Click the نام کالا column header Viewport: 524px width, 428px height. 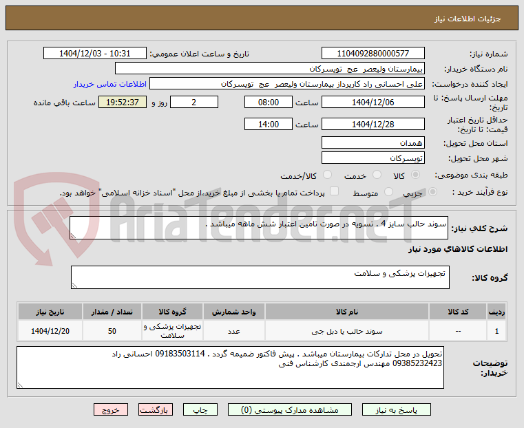pyautogui.click(x=347, y=312)
